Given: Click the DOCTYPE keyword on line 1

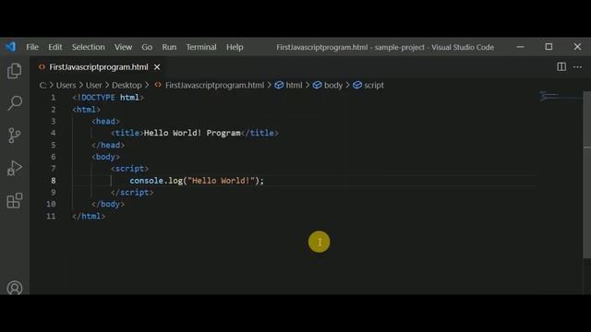Looking at the screenshot, I should (98, 98).
